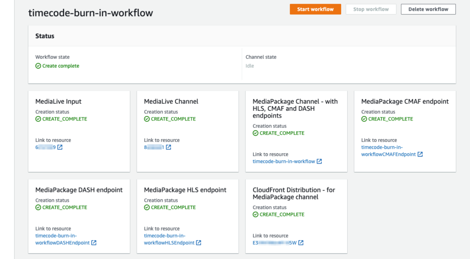Click the Stop workflow button
This screenshot has width=470, height=259.
click(371, 9)
